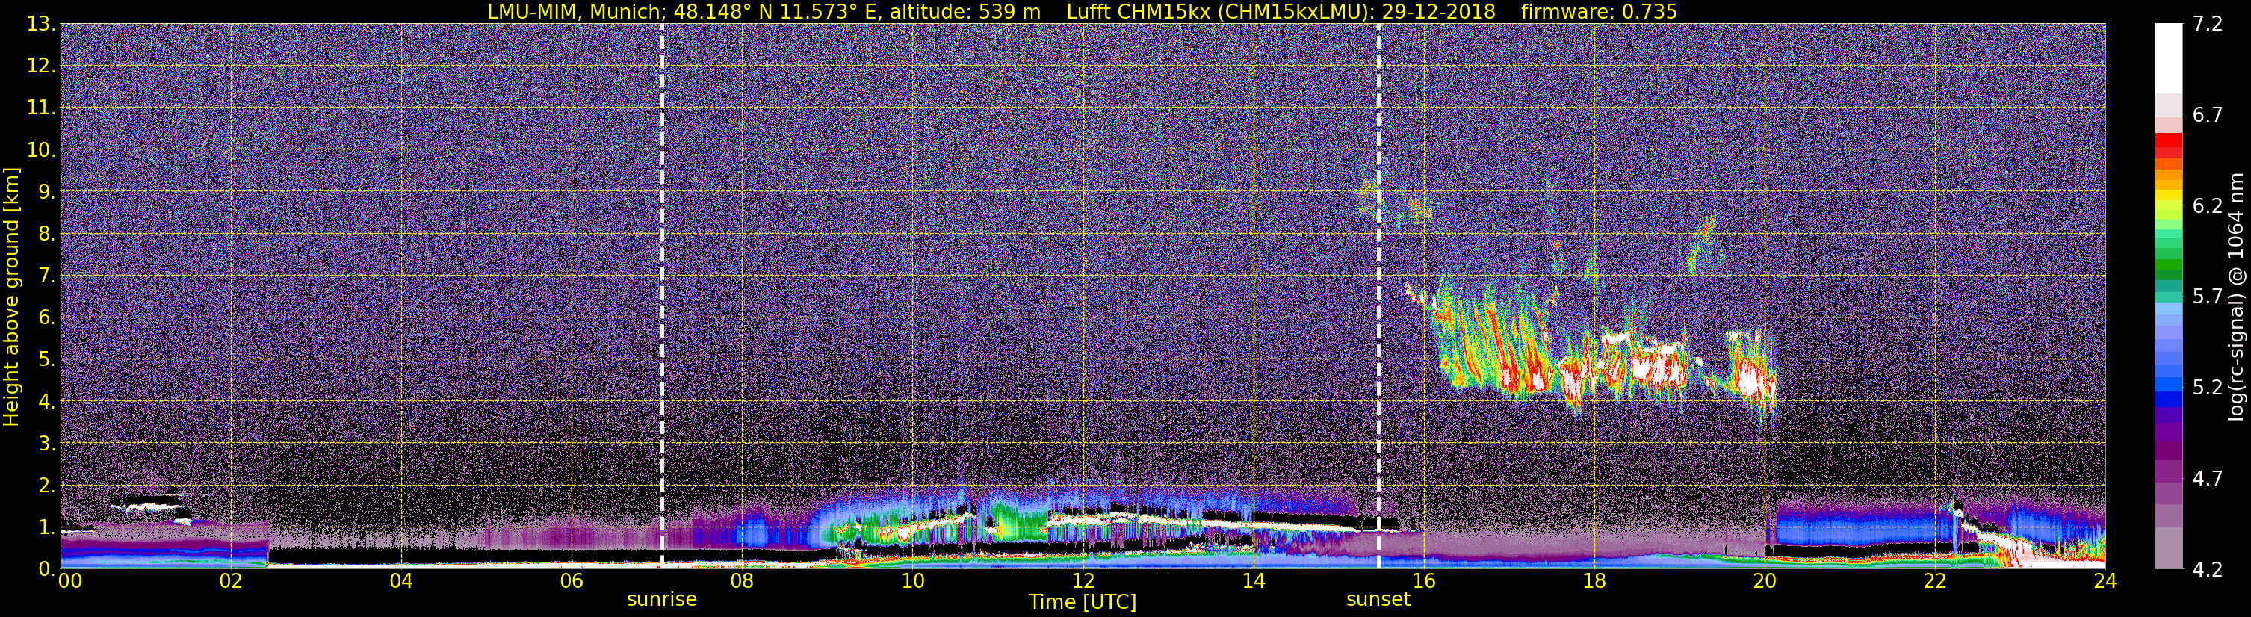Click the 2. label on the height axis
2251x617 pixels.
pos(47,486)
